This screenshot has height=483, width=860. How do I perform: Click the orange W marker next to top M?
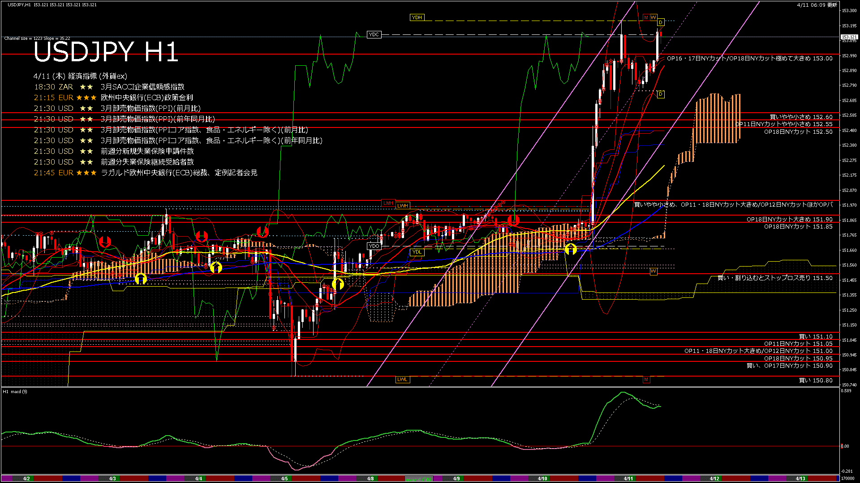click(653, 17)
